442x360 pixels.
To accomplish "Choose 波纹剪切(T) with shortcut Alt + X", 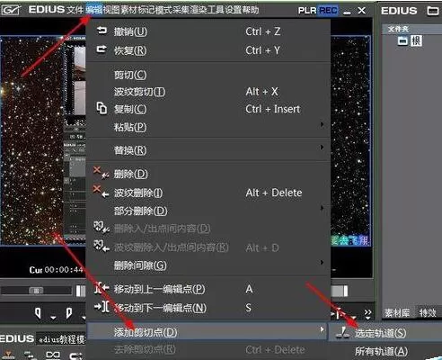I will (208, 92).
